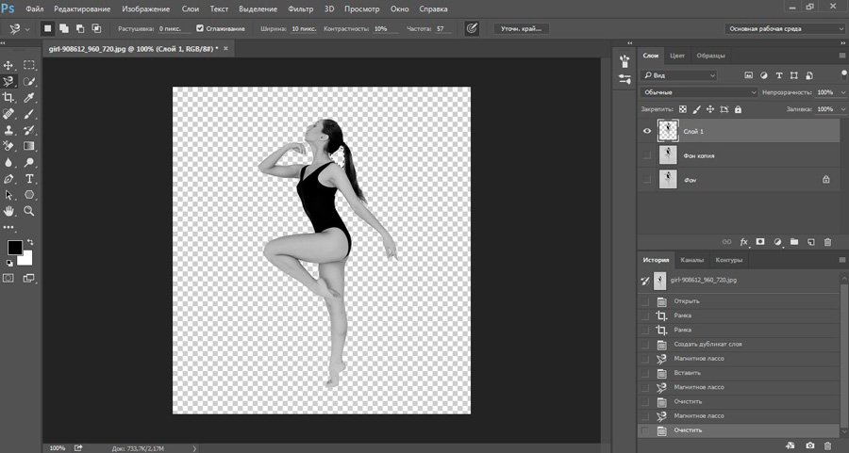Activate the Zoom magnifier tool

[x=29, y=211]
